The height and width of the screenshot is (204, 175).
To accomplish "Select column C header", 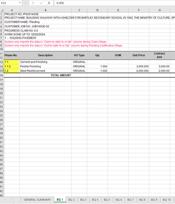I will tap(79, 10).
